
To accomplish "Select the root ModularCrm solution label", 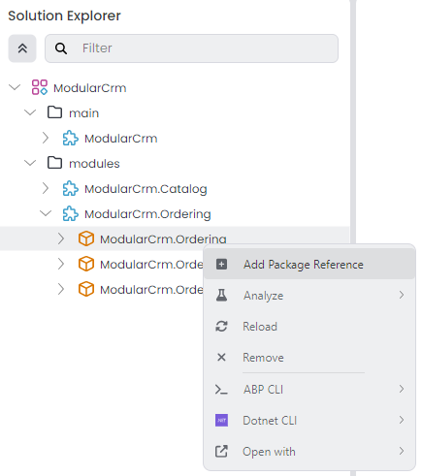I will coord(90,88).
